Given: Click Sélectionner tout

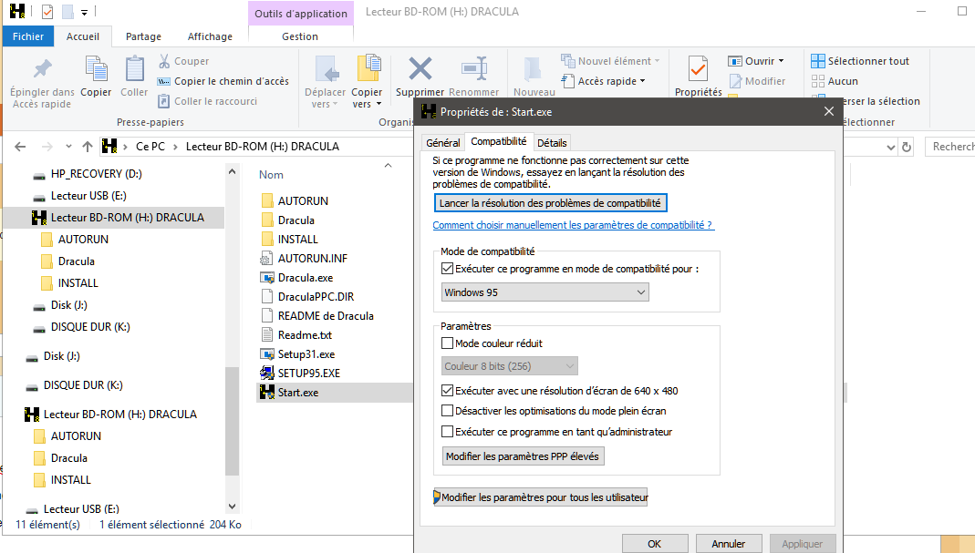Looking at the screenshot, I should 860,61.
